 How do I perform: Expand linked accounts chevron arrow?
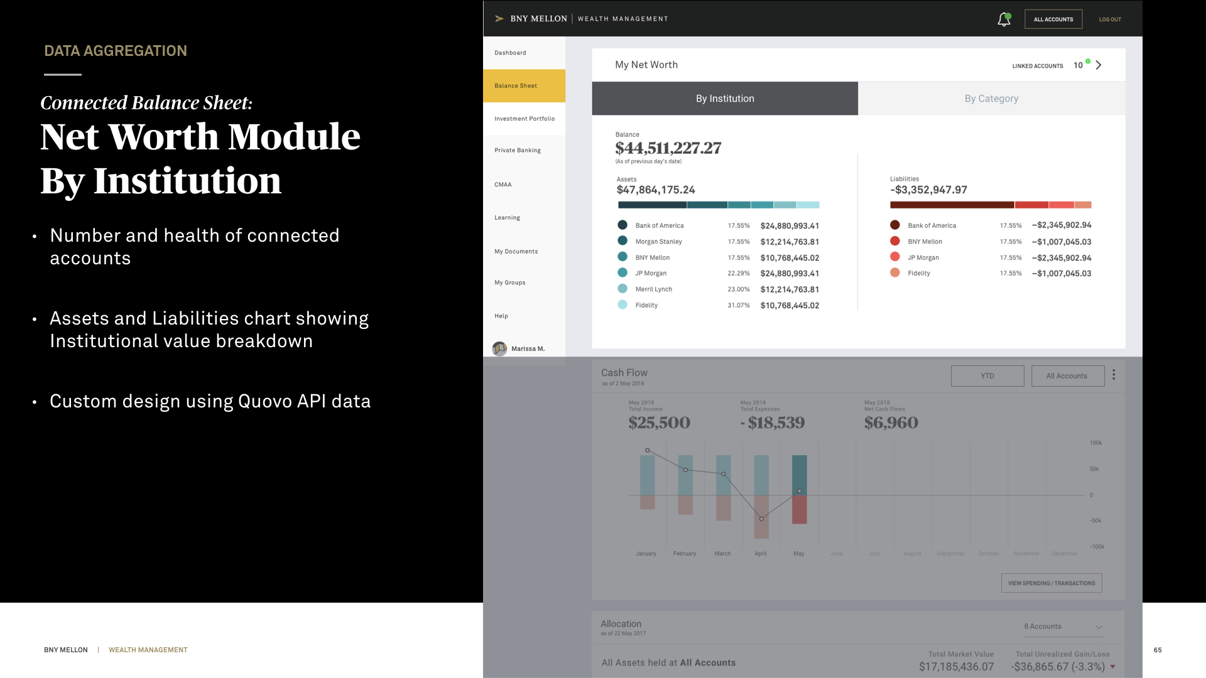pyautogui.click(x=1099, y=65)
